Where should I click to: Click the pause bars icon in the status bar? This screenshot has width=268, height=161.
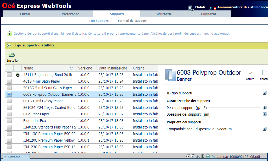(203, 156)
